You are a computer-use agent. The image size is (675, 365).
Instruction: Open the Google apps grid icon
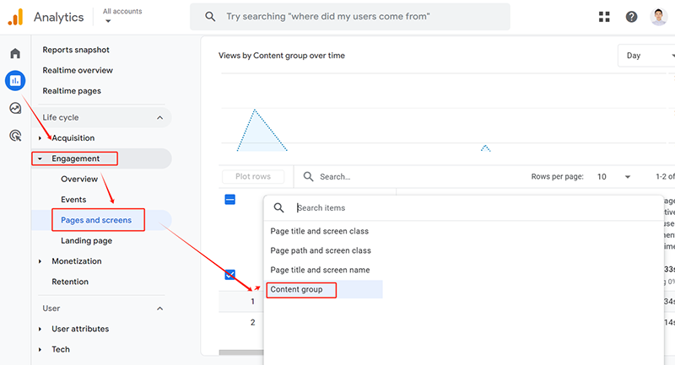[604, 17]
